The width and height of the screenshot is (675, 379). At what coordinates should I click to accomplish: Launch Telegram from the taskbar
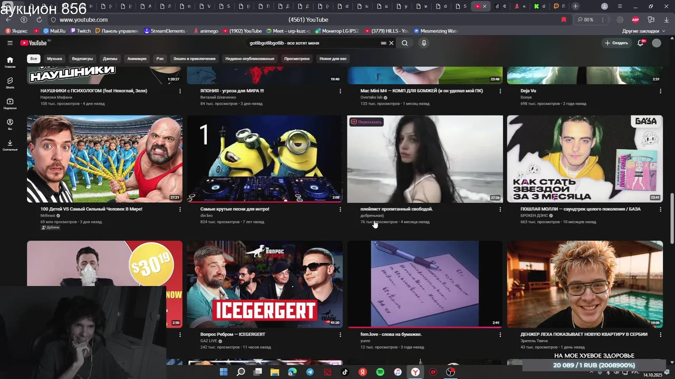[310, 372]
